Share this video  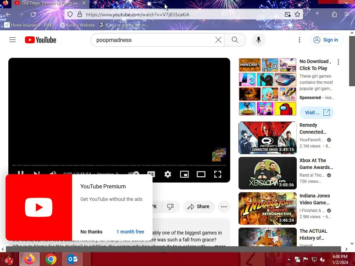(x=198, y=206)
